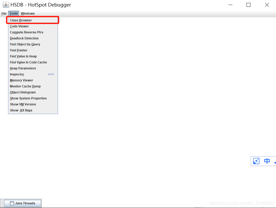Close the open Tools menu
This screenshot has width=276, height=208.
14,14
